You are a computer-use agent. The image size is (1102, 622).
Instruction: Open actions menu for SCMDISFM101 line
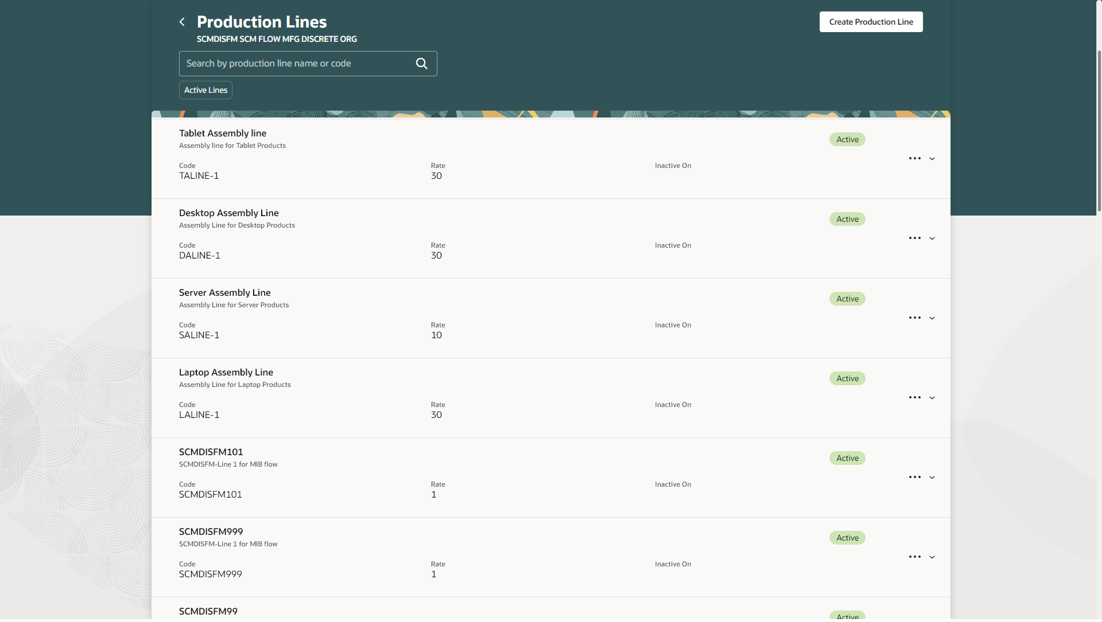point(914,477)
